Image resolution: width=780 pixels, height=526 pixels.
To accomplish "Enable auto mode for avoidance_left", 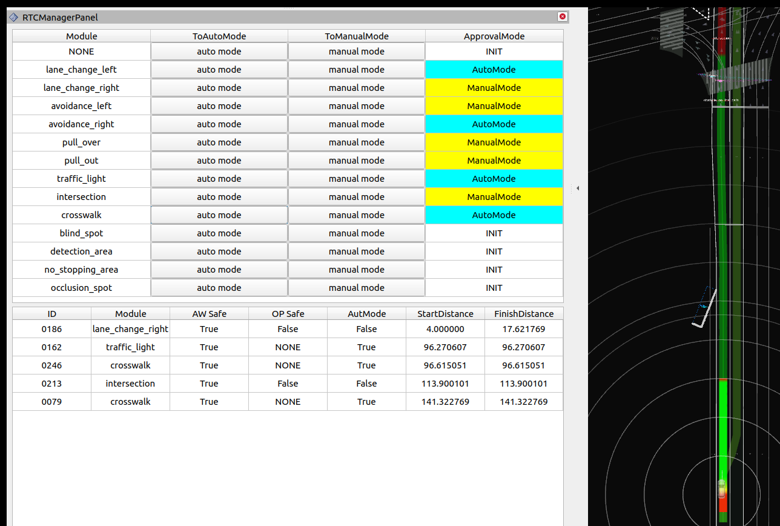I will tap(219, 105).
